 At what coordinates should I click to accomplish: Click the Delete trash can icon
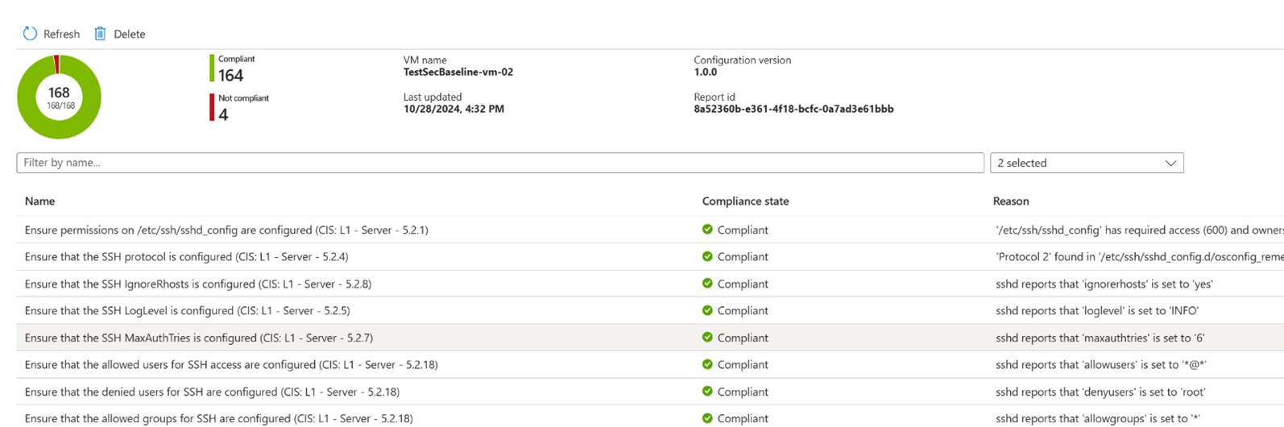click(x=100, y=34)
